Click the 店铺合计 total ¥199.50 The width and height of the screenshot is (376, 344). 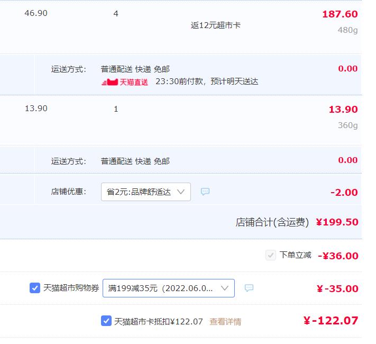337,222
